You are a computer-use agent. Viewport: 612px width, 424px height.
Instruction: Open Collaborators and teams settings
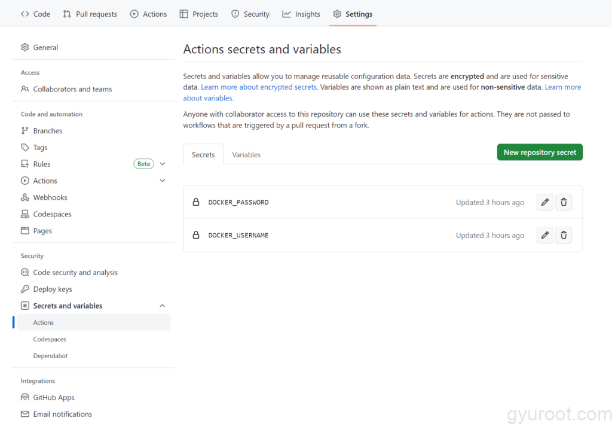point(72,89)
